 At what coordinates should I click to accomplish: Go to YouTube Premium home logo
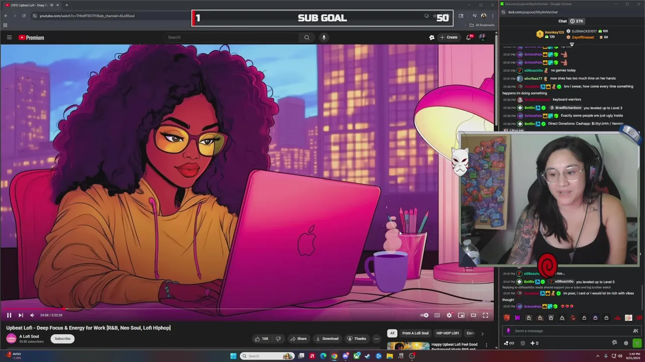tap(31, 37)
